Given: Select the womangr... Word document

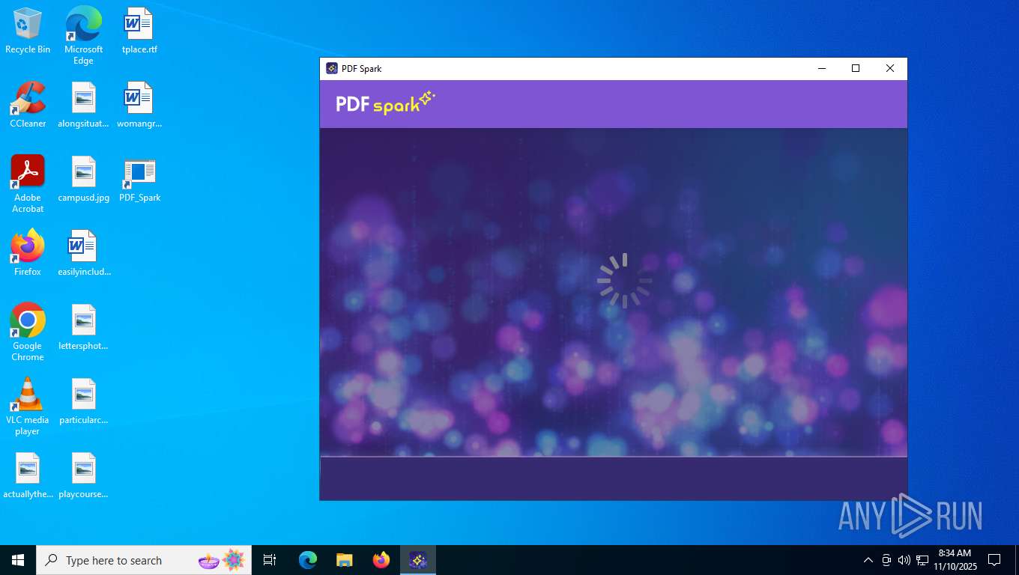Looking at the screenshot, I should point(139,105).
